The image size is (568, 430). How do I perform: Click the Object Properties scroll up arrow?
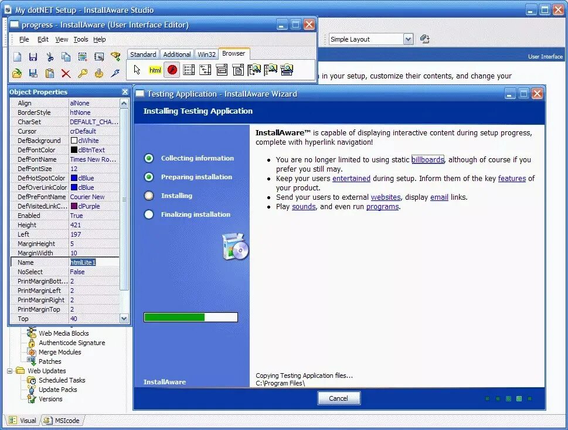coord(124,104)
